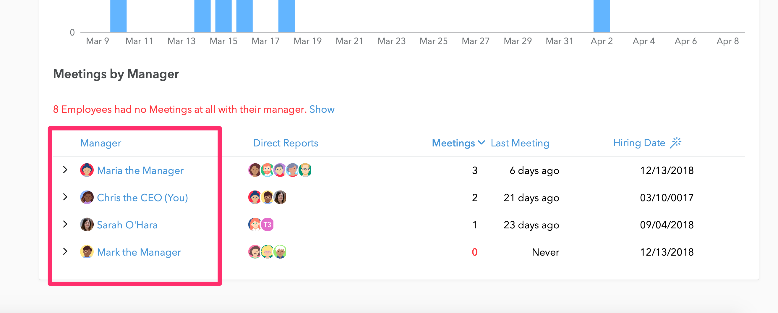Viewport: 778px width, 313px height.
Task: Expand the Mark the Manager row
Action: click(65, 251)
